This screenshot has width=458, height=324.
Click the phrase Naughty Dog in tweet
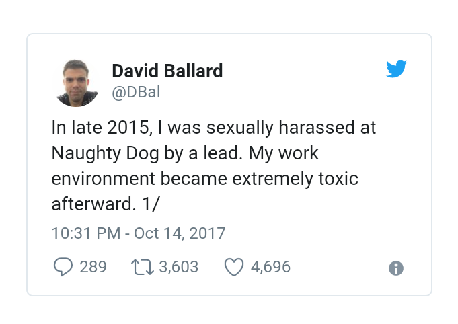[x=105, y=153]
